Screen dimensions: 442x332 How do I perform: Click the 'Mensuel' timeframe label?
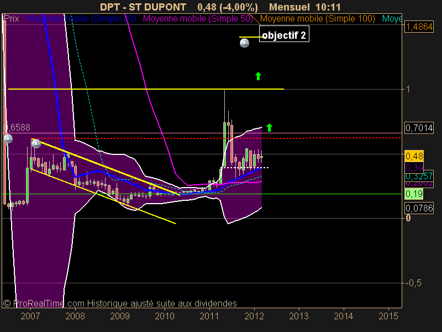point(289,7)
